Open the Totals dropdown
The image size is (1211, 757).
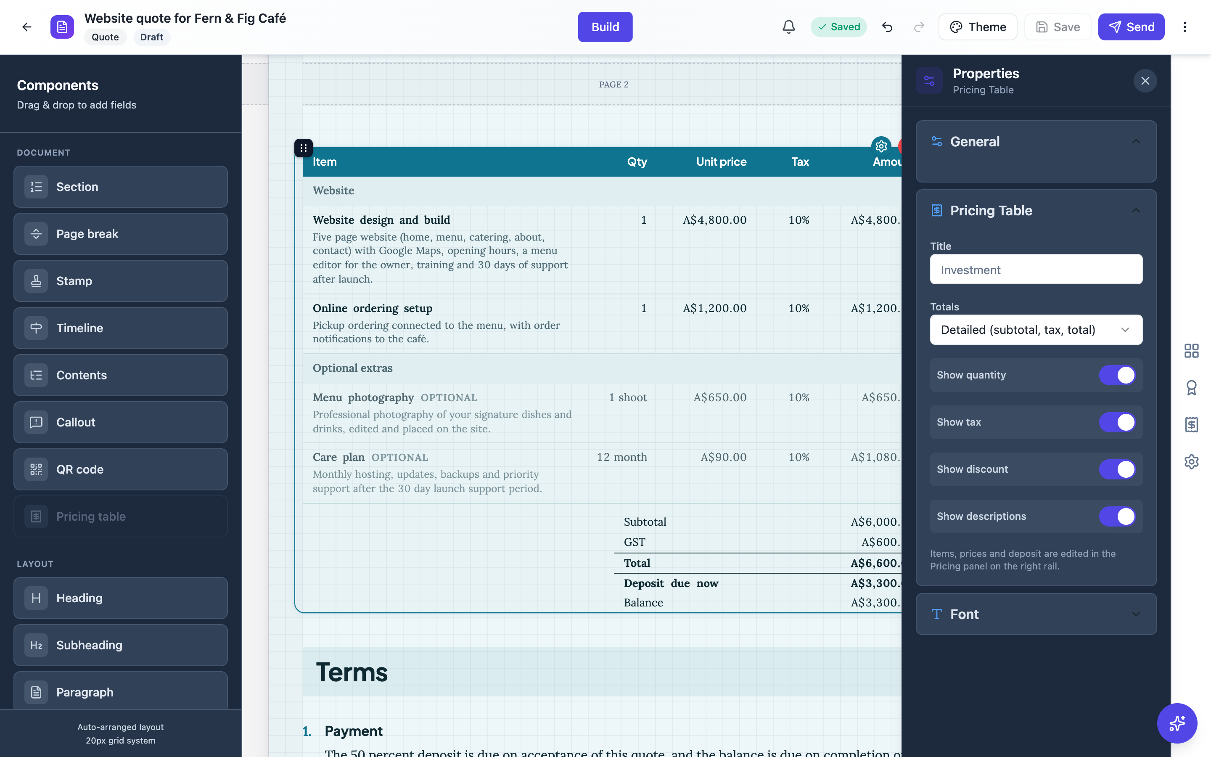click(x=1036, y=329)
